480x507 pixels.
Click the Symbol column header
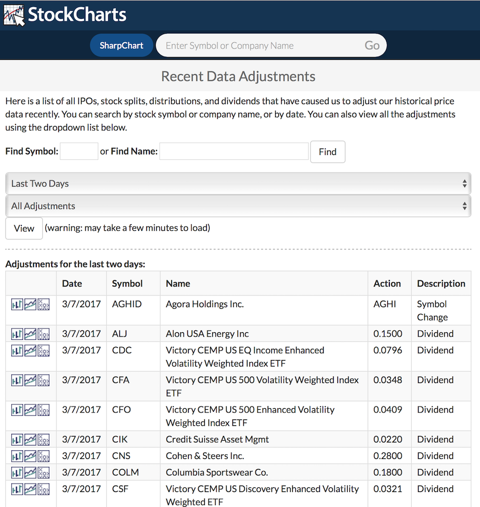[127, 284]
